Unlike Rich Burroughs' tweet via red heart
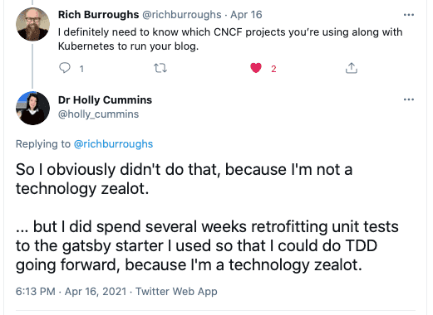The width and height of the screenshot is (433, 315). click(256, 68)
